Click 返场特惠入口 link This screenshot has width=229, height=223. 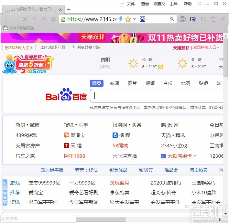[x=206, y=48]
